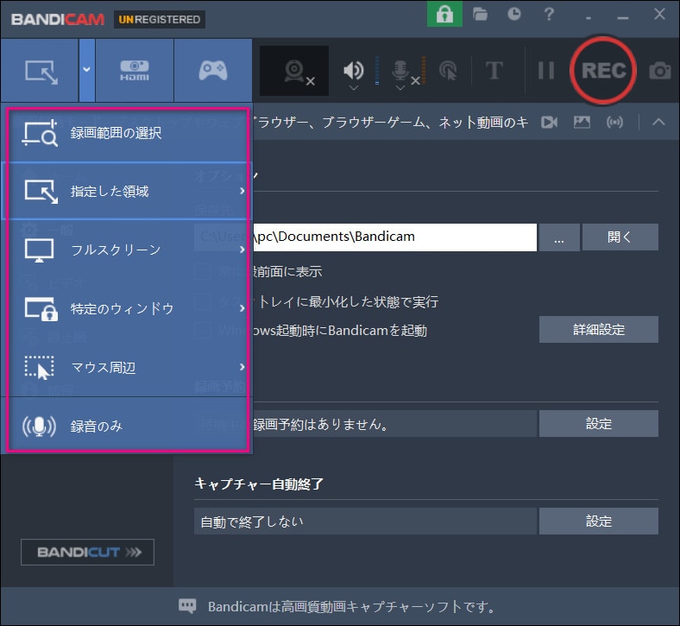Click 設定 button for キャプチャー自動終了
This screenshot has height=626, width=680.
tap(599, 521)
